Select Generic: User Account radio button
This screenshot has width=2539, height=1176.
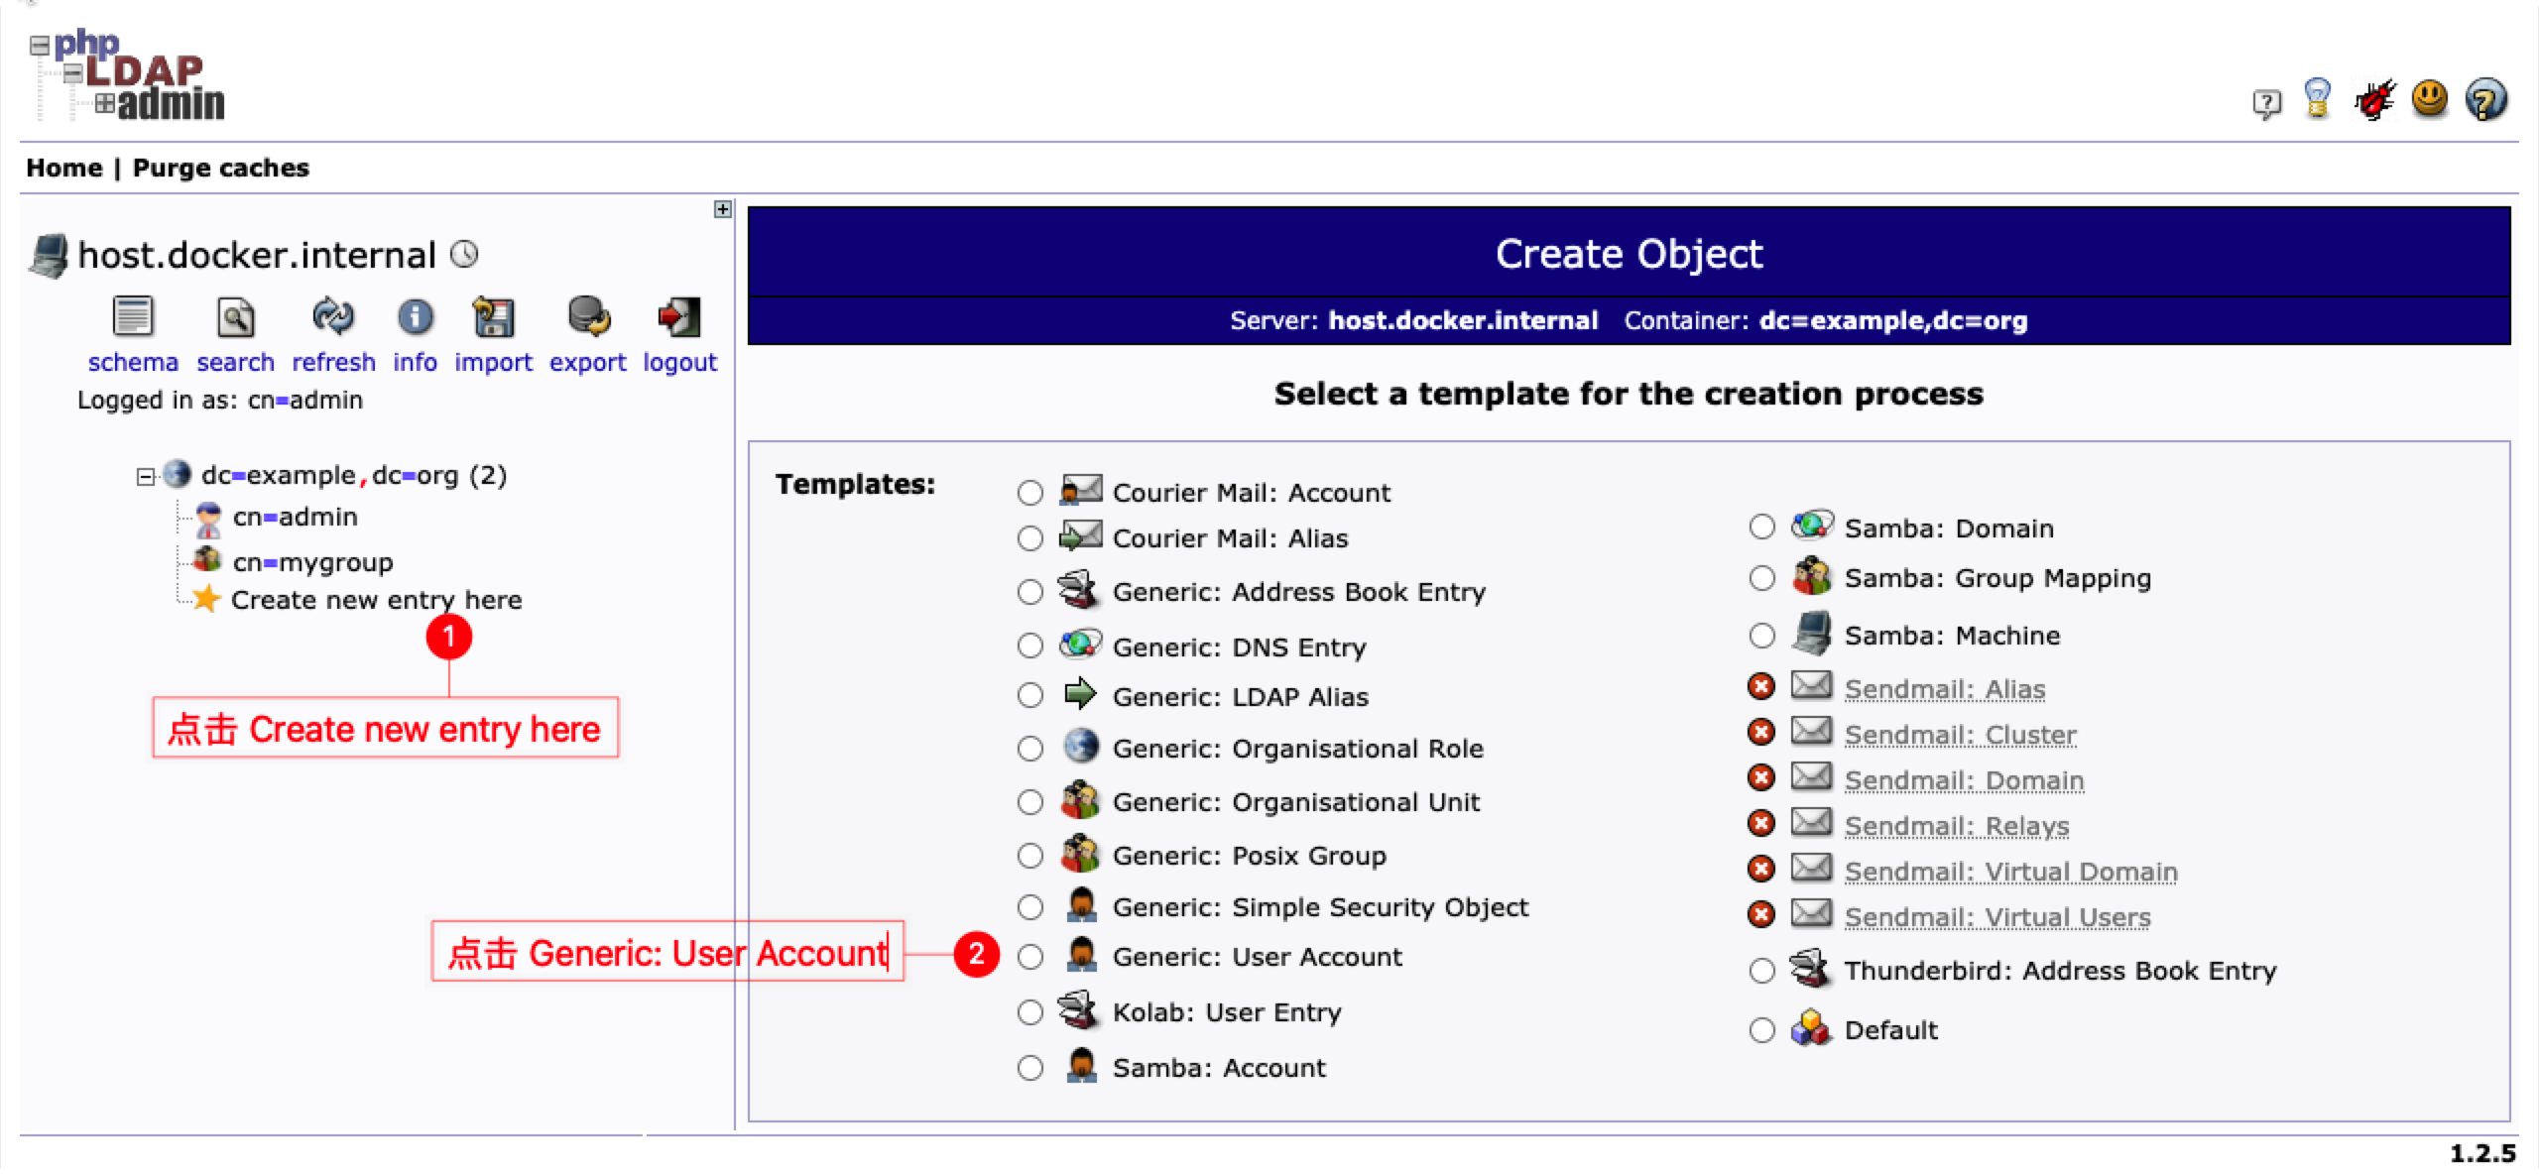1030,957
